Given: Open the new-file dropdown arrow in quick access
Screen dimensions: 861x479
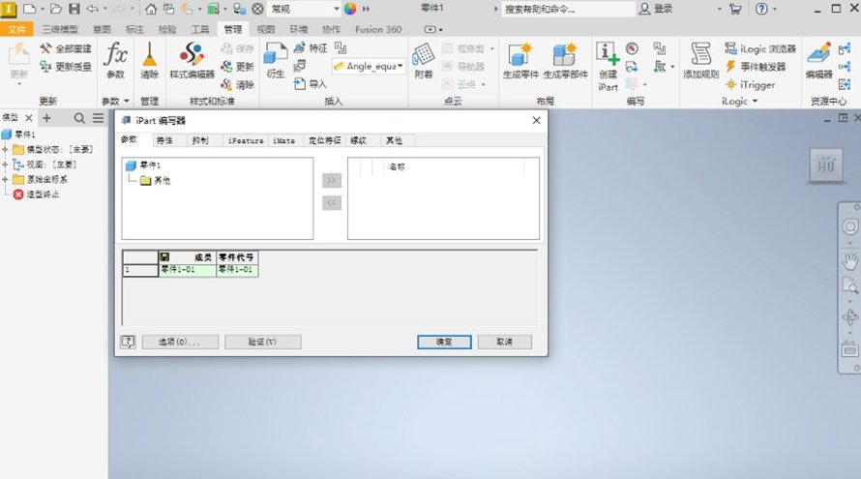Looking at the screenshot, I should (43, 9).
